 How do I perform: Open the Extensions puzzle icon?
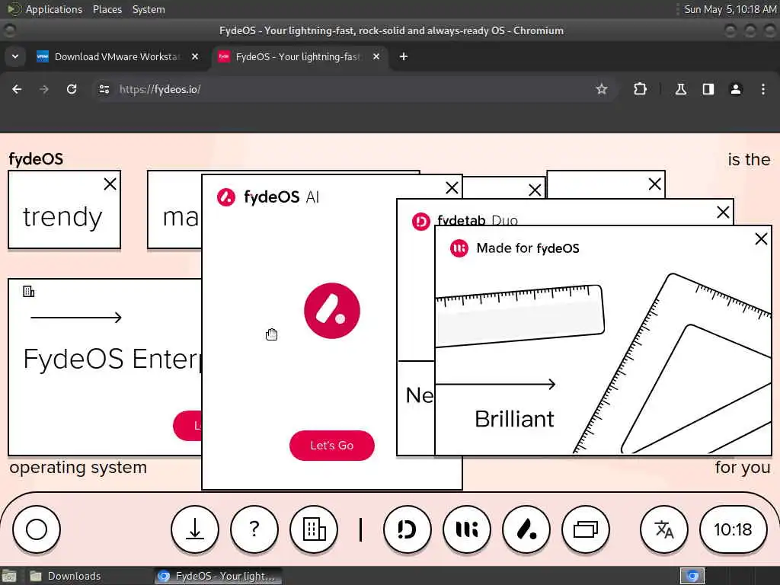[x=640, y=89]
